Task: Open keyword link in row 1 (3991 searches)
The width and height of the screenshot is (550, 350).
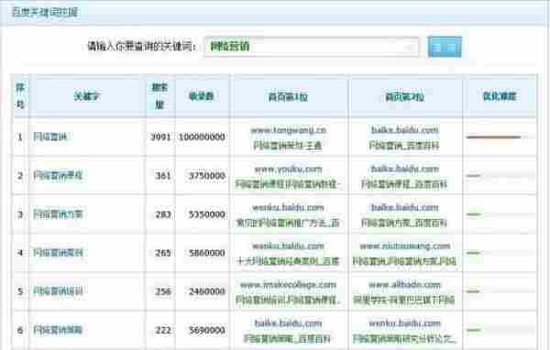Action: 50,137
